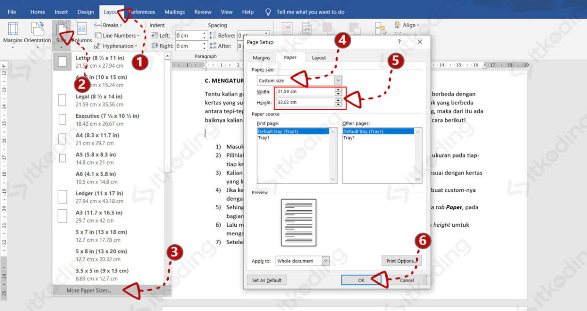Click the lightbulb Tell me icon

pos(268,12)
